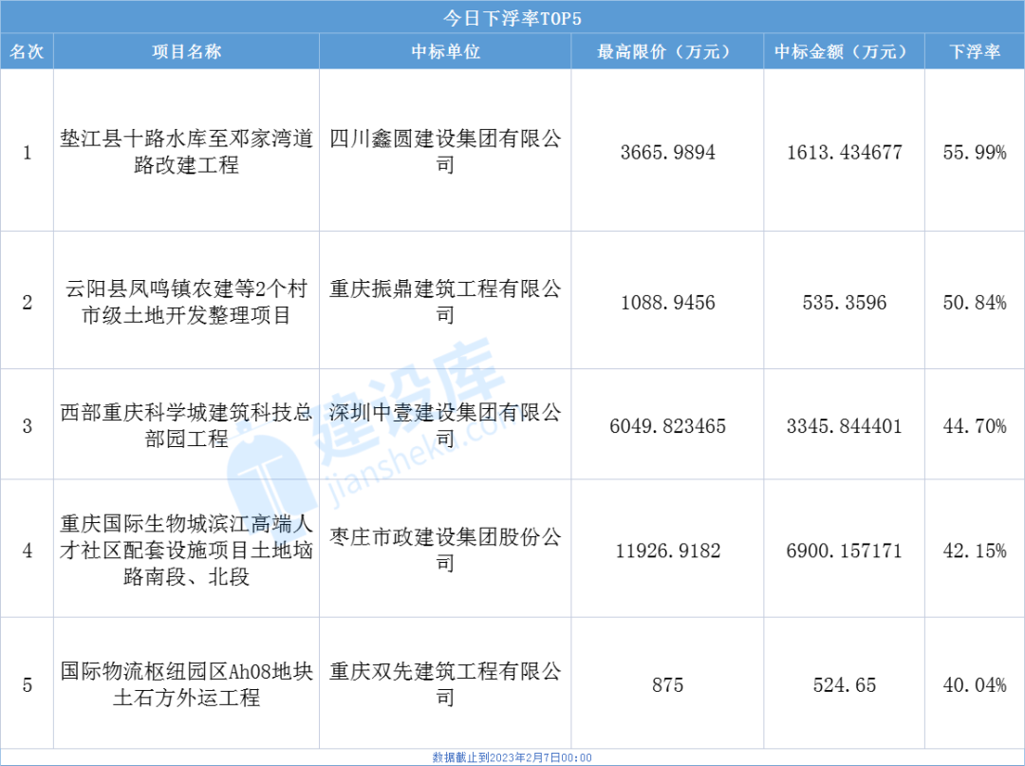This screenshot has width=1025, height=766.
Task: Click winning bidder 重庆振鼎建筑工程有限公司
Action: pos(445,302)
